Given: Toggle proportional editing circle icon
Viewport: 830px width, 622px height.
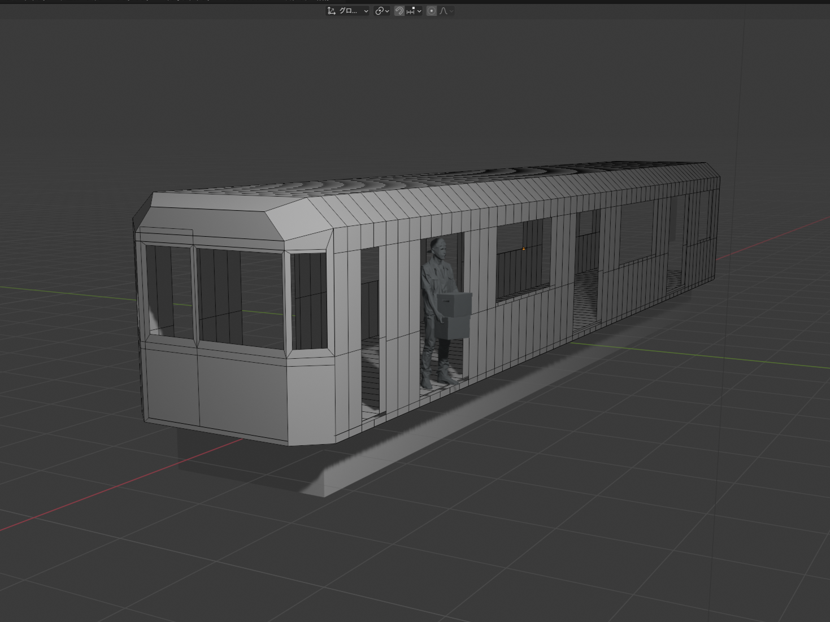Looking at the screenshot, I should tap(431, 11).
